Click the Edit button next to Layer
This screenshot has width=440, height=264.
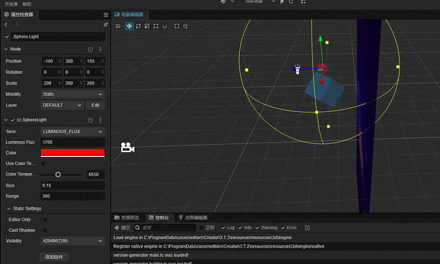tap(95, 105)
